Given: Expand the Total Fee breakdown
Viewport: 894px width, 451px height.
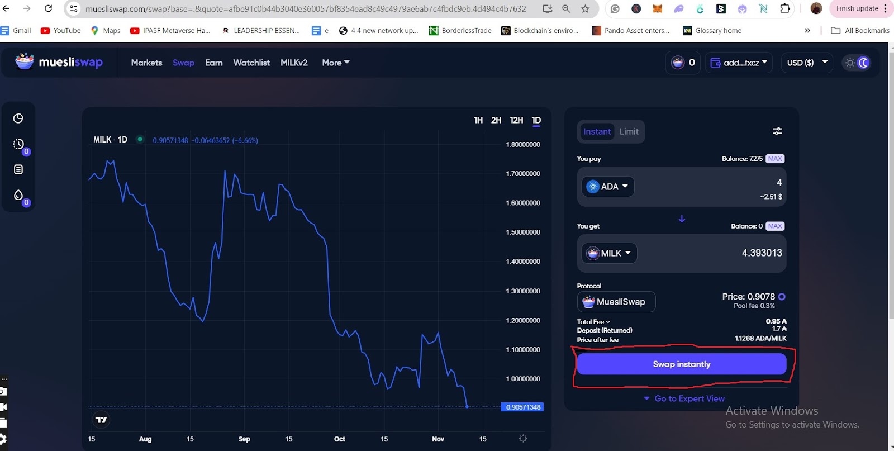Looking at the screenshot, I should (593, 322).
